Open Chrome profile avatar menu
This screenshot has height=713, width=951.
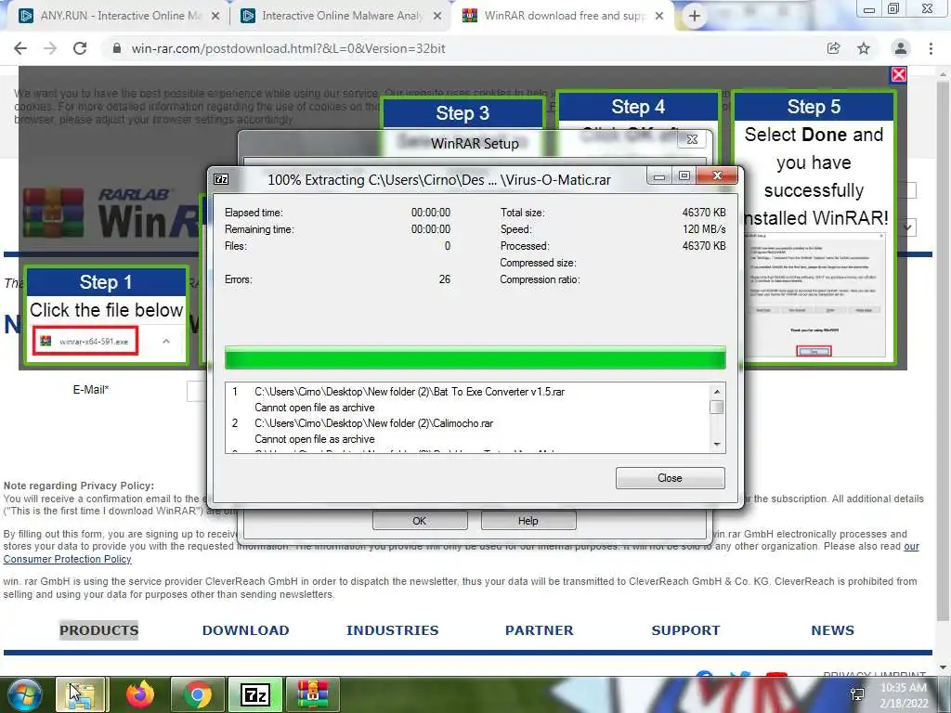pyautogui.click(x=901, y=48)
